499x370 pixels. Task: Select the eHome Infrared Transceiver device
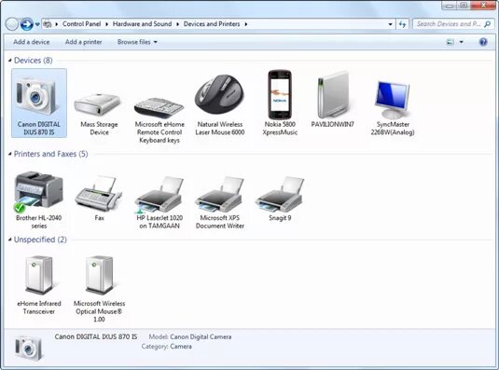coord(39,285)
